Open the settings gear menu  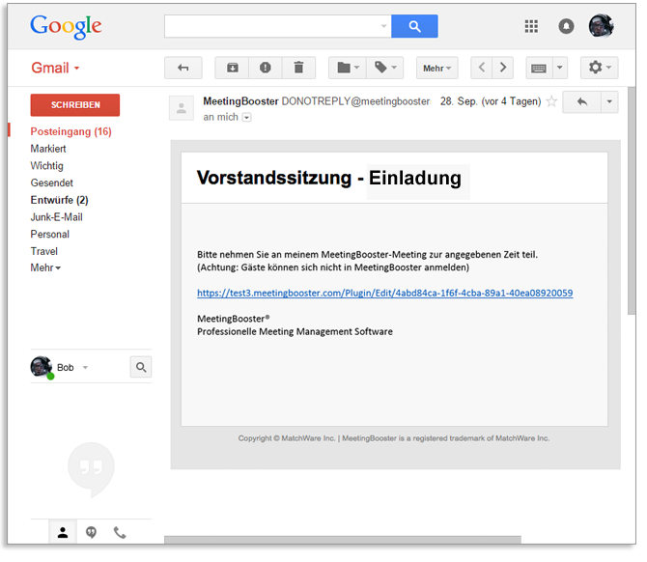(x=599, y=68)
